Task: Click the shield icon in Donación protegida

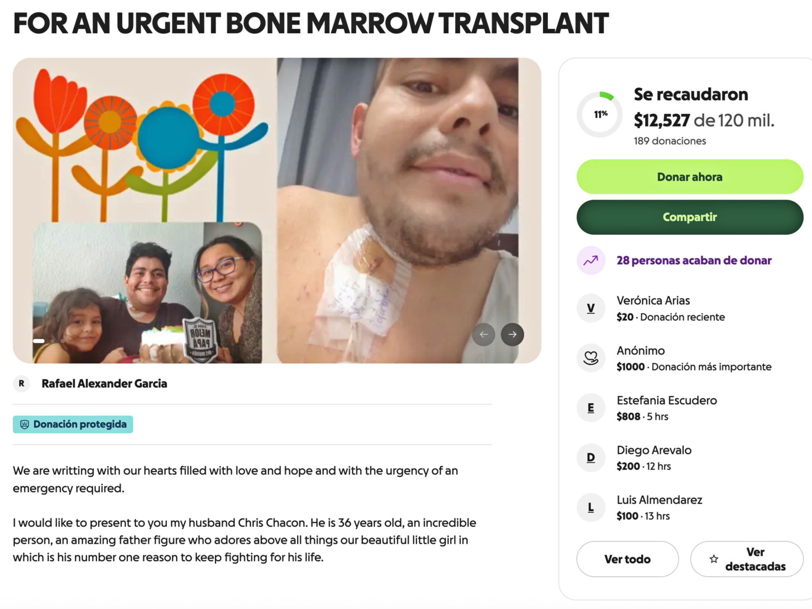Action: [x=24, y=424]
